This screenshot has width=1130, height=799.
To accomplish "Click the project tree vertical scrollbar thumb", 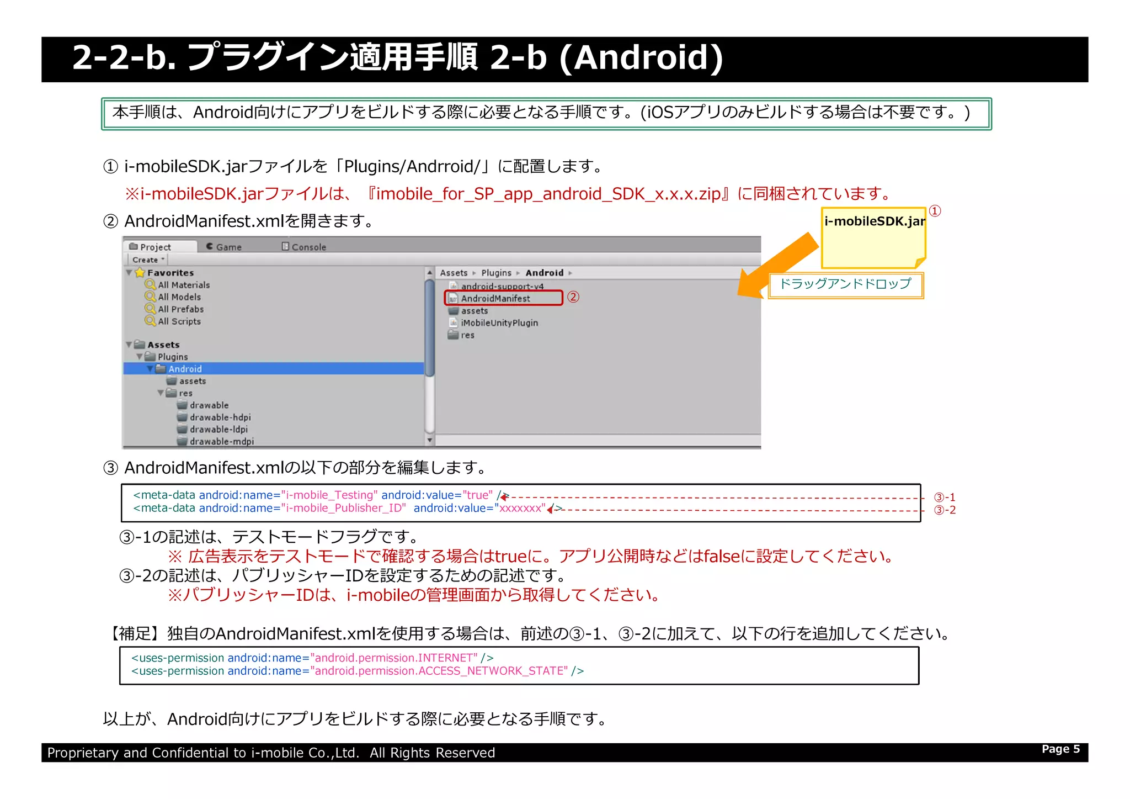I will click(x=430, y=328).
